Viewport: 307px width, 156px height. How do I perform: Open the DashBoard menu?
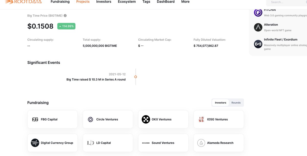(166, 2)
